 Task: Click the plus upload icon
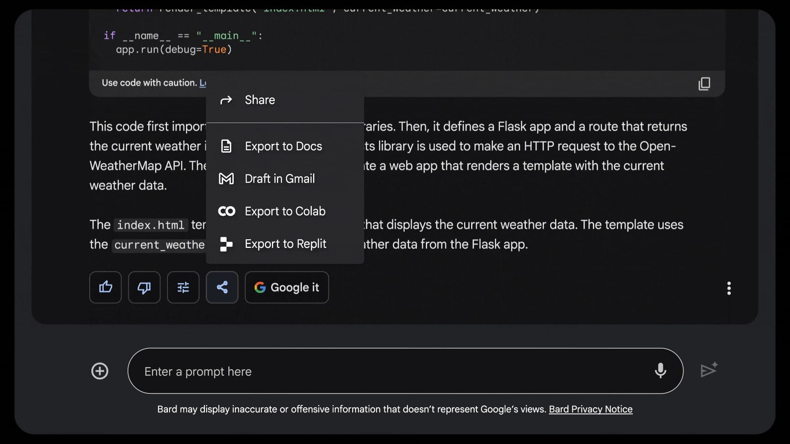100,371
